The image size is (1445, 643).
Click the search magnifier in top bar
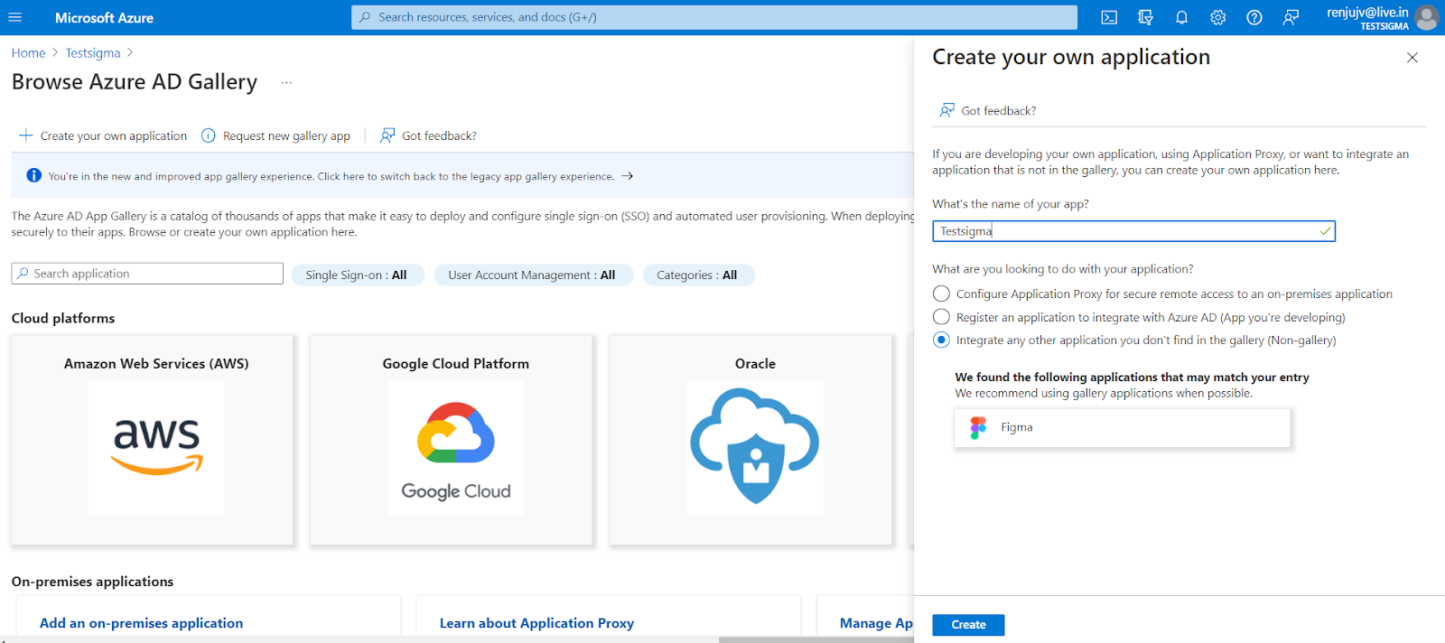[365, 17]
